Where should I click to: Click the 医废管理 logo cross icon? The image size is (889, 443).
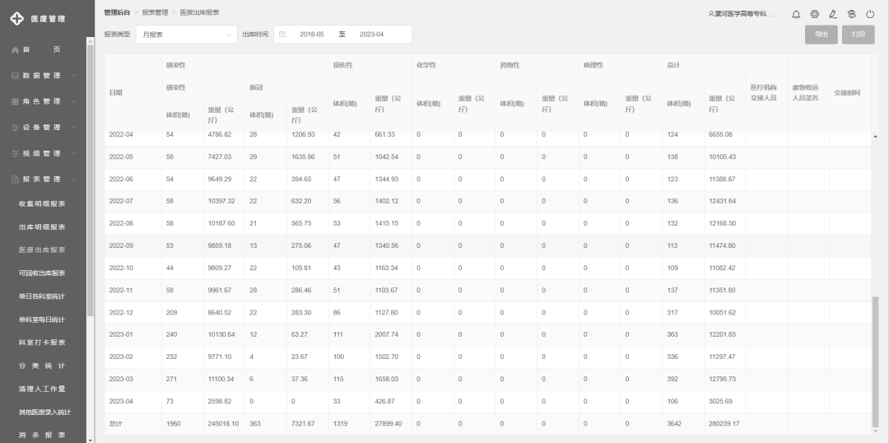16,18
